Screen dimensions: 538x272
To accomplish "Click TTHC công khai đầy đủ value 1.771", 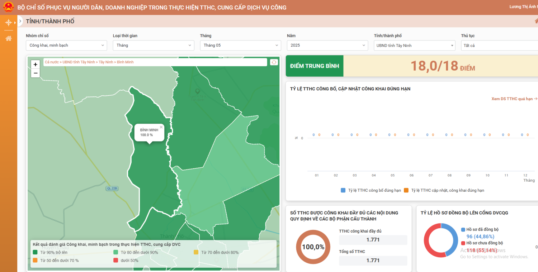I will (373, 240).
